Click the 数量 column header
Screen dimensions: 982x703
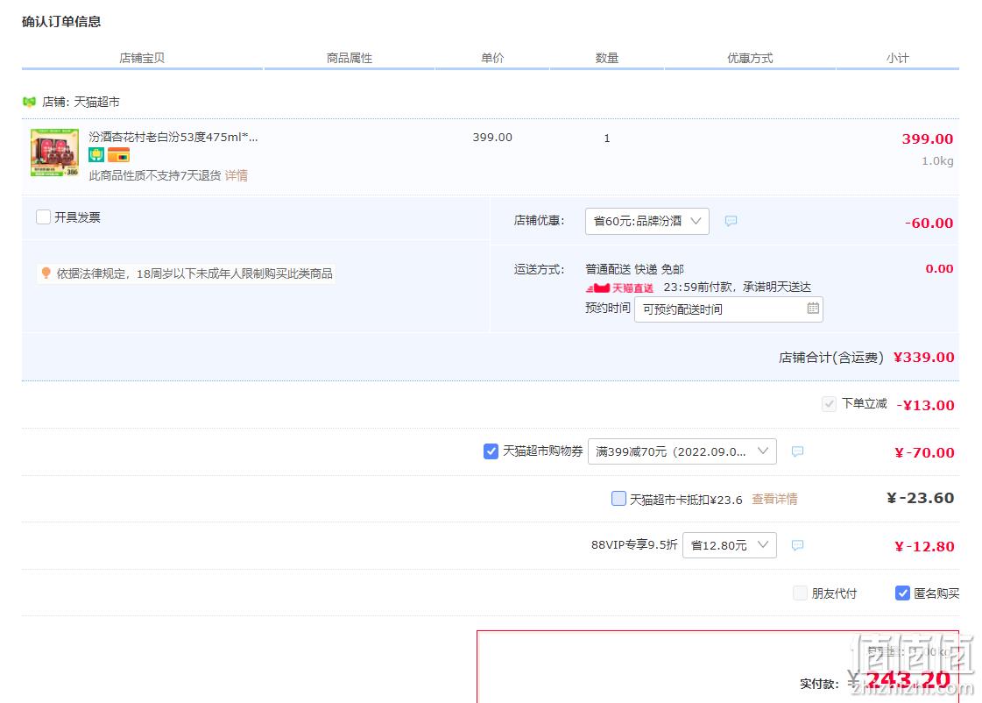(x=607, y=58)
